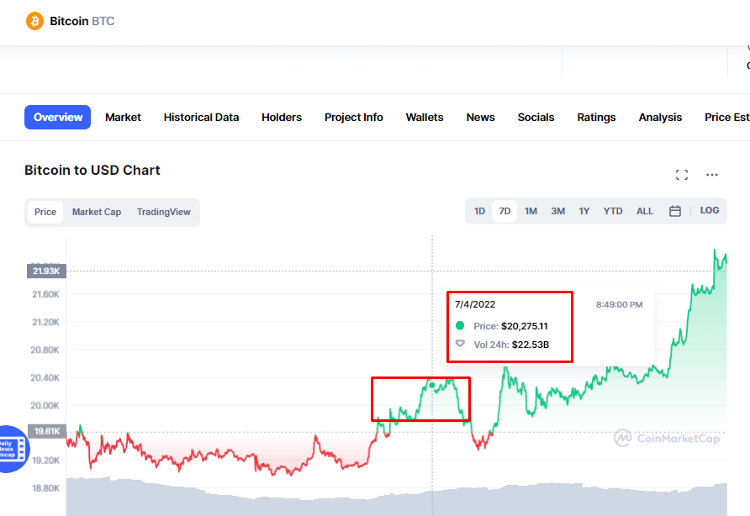Select the 1D time range
Viewport: 750px width, 516px height.
point(479,212)
